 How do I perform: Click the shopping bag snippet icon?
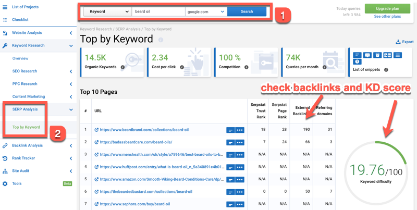click(x=377, y=55)
